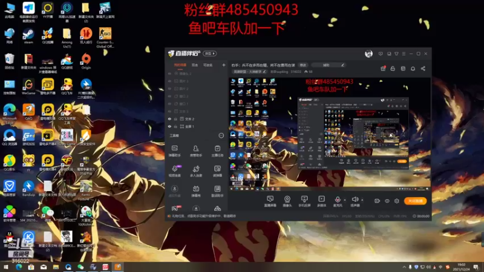Add a 多媒体 media source
This screenshot has height=272, width=484.
coord(321,201)
